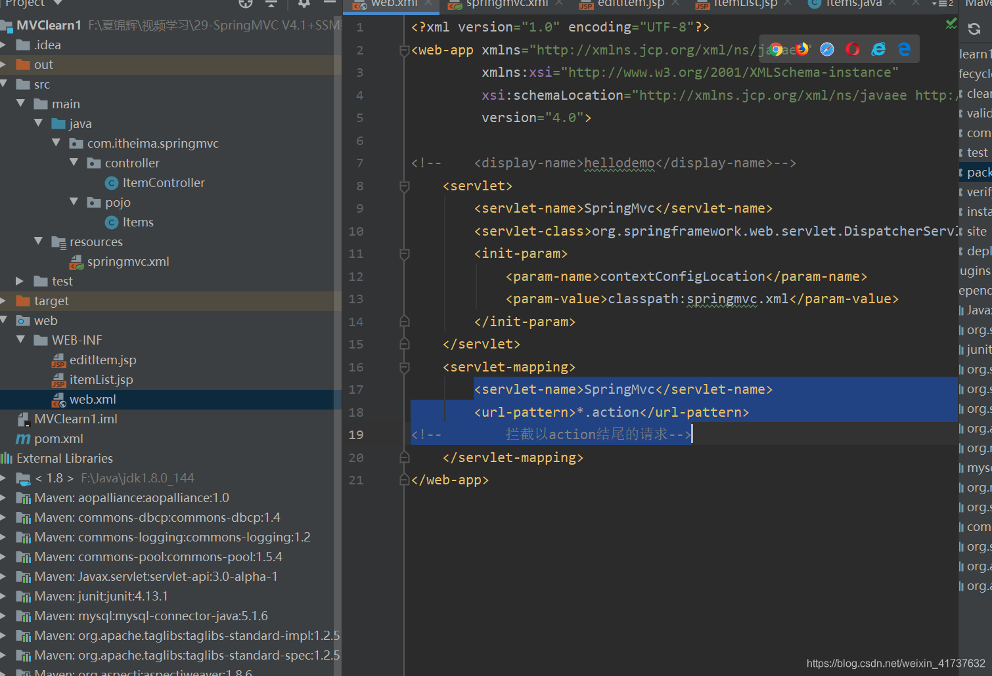
Task: Click pom.xml Maven icon
Action: pyautogui.click(x=23, y=439)
